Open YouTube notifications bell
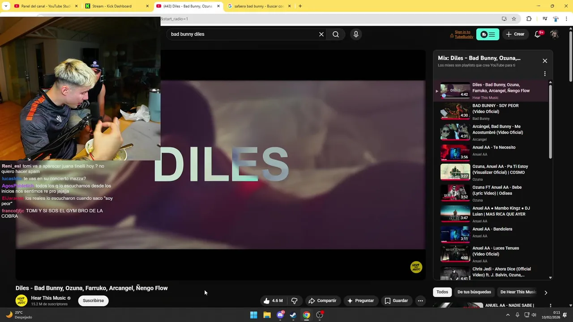Viewport: 573px width, 322px height. tap(538, 34)
